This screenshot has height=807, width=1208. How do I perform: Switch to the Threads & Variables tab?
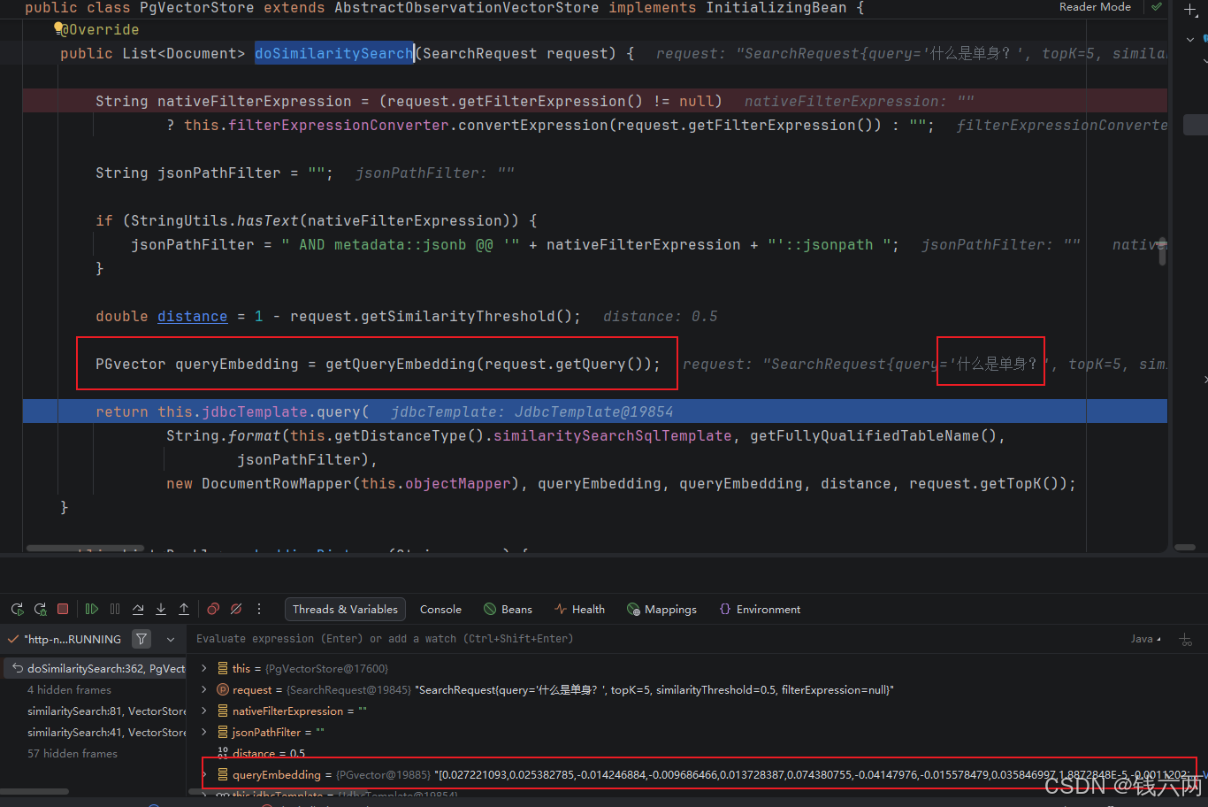[x=345, y=609]
